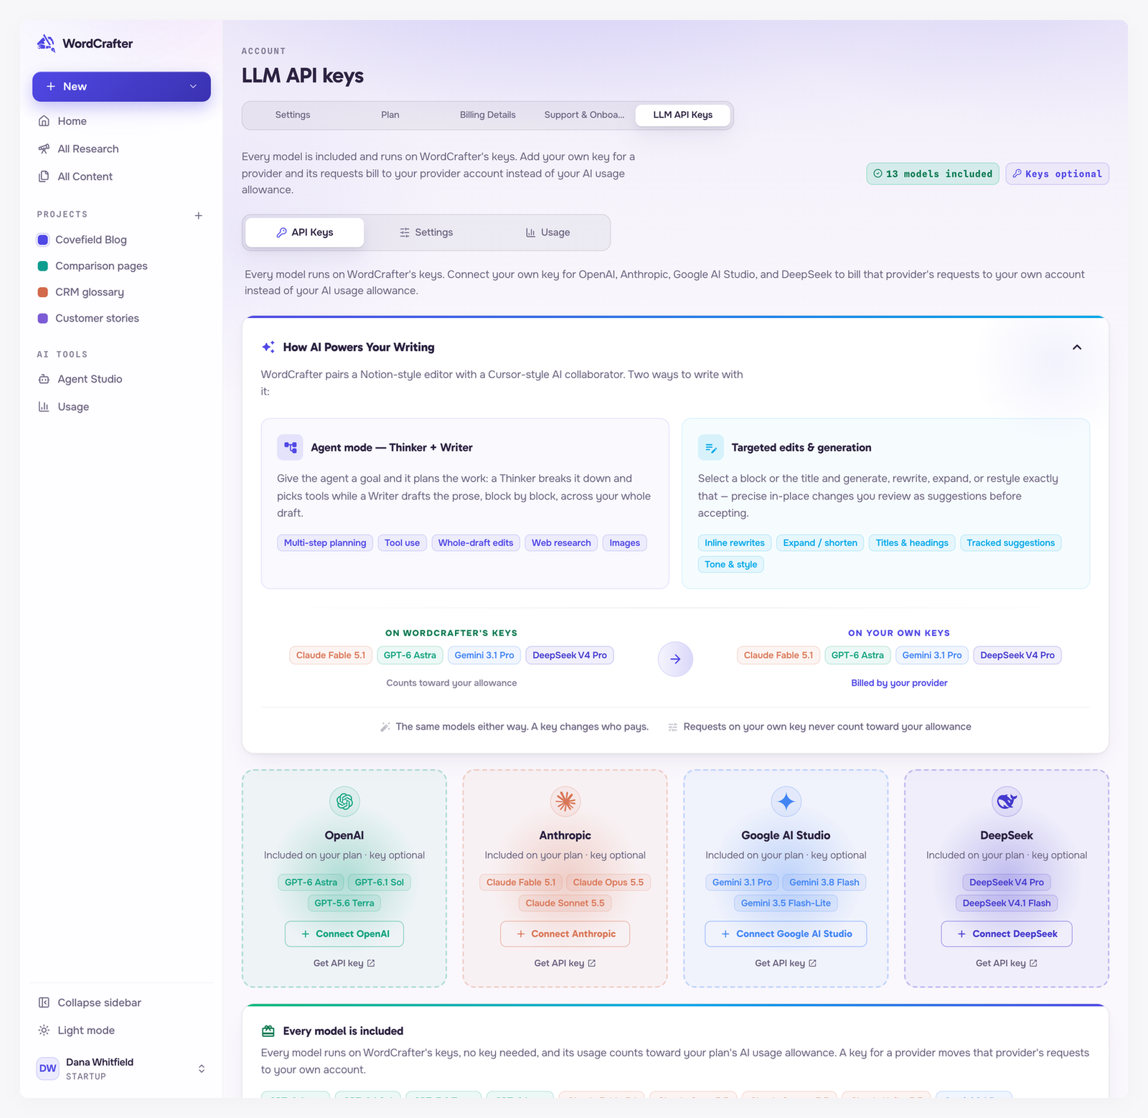Click the Light mode sun icon
Screen dimensions: 1148x1118
click(x=44, y=1030)
